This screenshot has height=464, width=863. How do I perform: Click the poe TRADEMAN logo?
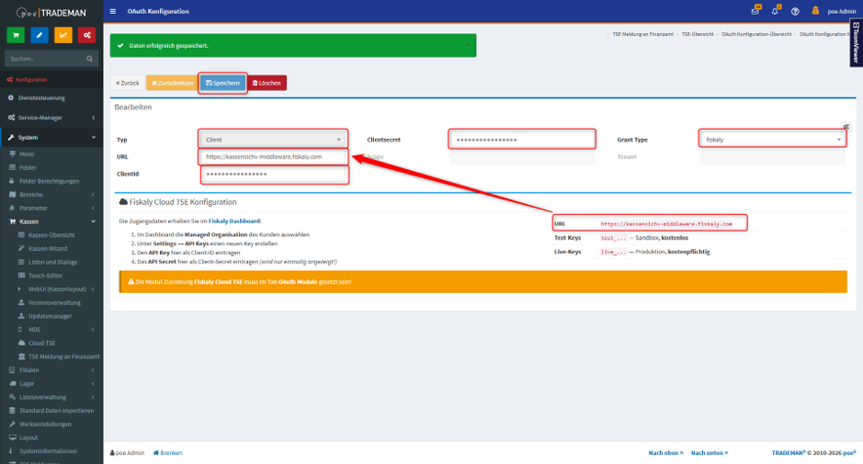pos(51,12)
